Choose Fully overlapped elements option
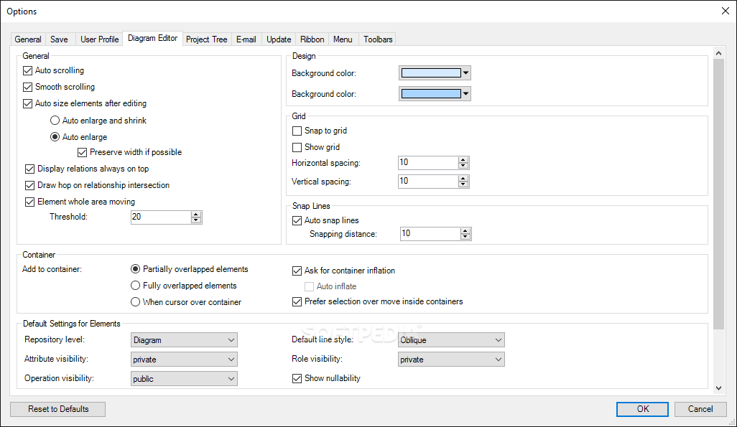Image resolution: width=737 pixels, height=427 pixels. (x=136, y=286)
